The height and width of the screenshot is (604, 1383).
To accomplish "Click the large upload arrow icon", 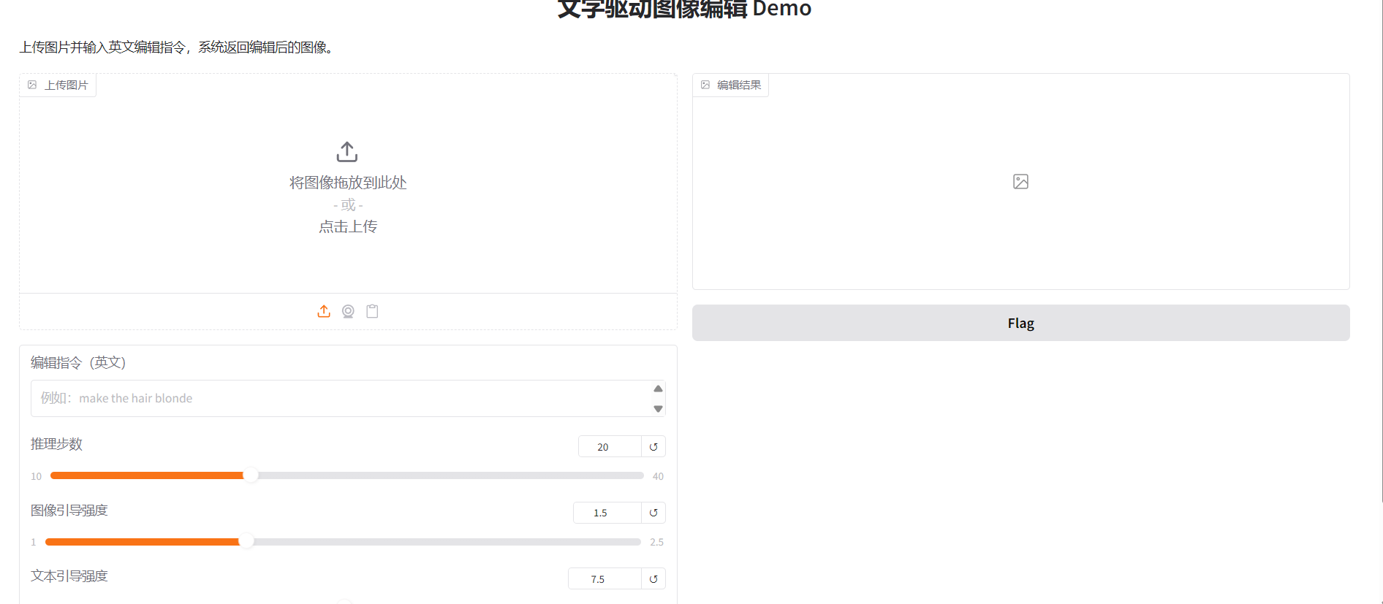I will 347,152.
